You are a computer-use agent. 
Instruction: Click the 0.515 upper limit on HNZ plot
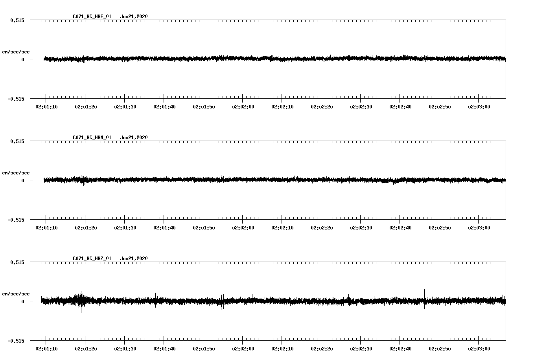pyautogui.click(x=17, y=262)
